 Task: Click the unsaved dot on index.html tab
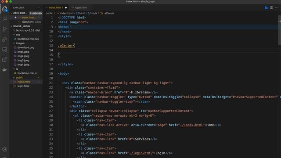66,8
